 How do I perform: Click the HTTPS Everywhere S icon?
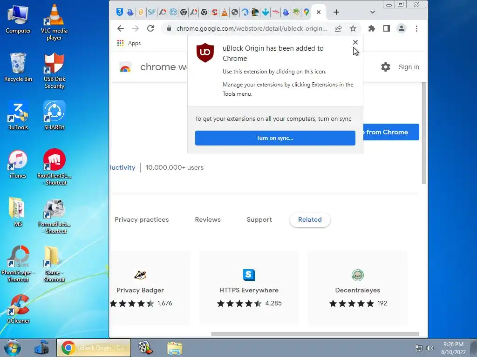249,275
